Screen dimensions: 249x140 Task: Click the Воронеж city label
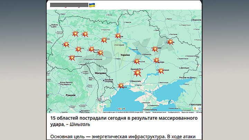tap(196, 20)
